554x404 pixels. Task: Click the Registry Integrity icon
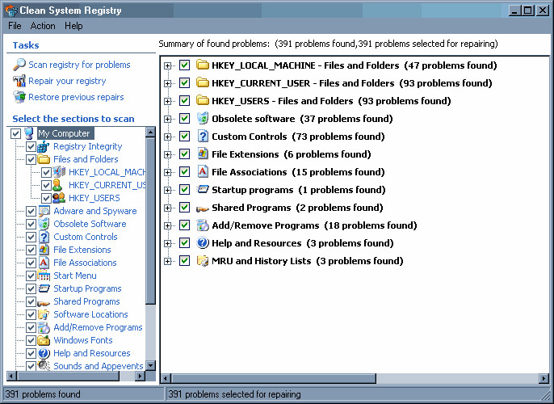[44, 146]
